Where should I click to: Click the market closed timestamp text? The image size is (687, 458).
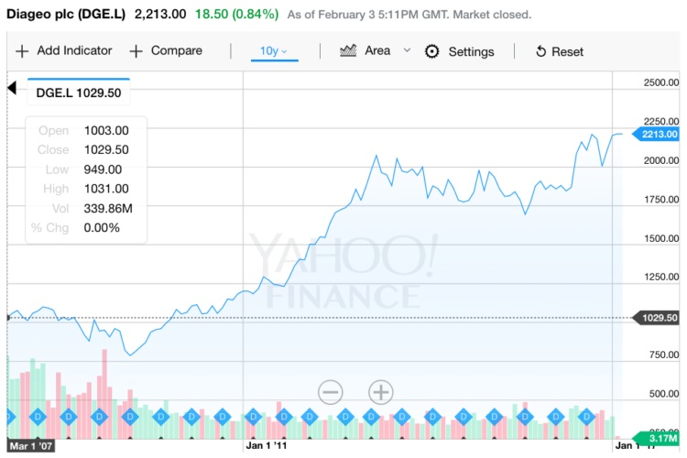tap(409, 15)
